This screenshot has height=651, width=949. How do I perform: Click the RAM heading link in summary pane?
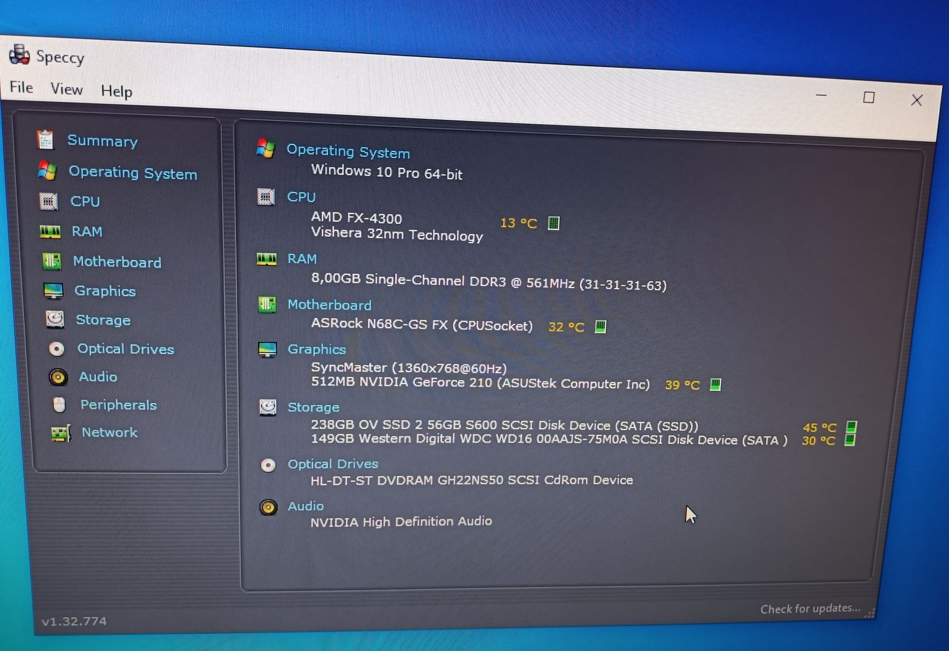[x=302, y=259]
